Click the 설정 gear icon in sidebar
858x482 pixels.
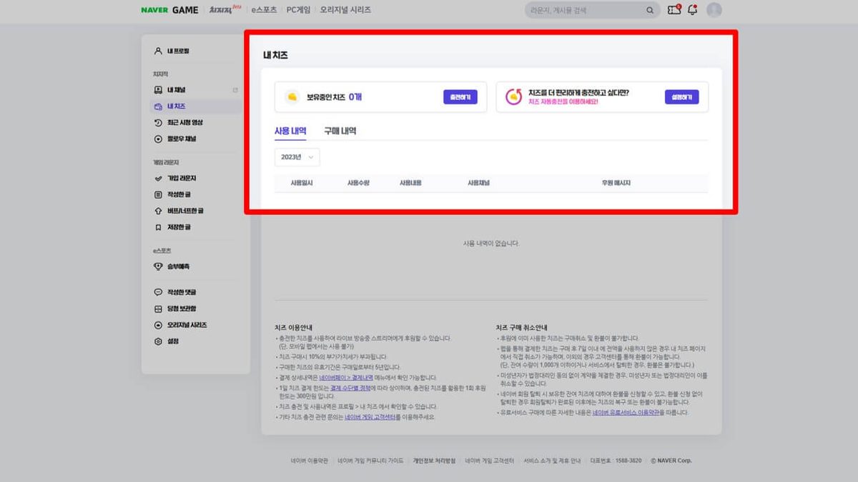(159, 341)
